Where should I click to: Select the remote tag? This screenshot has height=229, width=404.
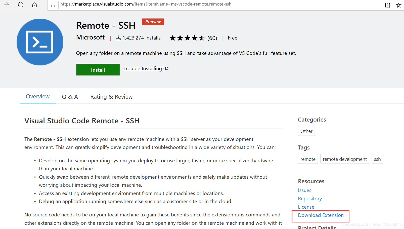pos(308,159)
